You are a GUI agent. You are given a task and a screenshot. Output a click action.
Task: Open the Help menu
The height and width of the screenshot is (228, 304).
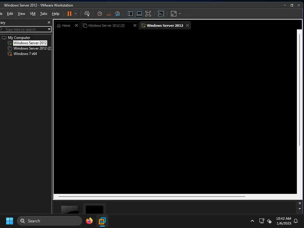[56, 14]
